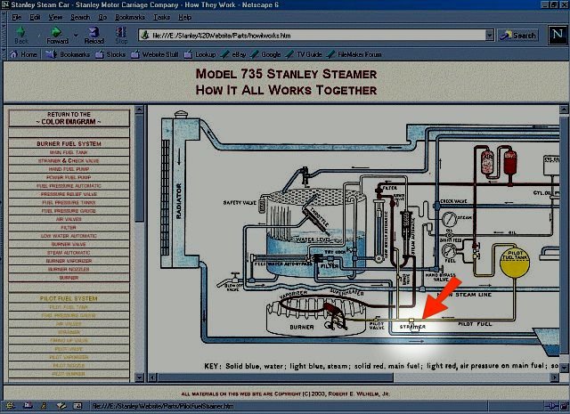This screenshot has height=414, width=570.
Task: Click the sidebar scroll down arrow
Action: coord(139,377)
